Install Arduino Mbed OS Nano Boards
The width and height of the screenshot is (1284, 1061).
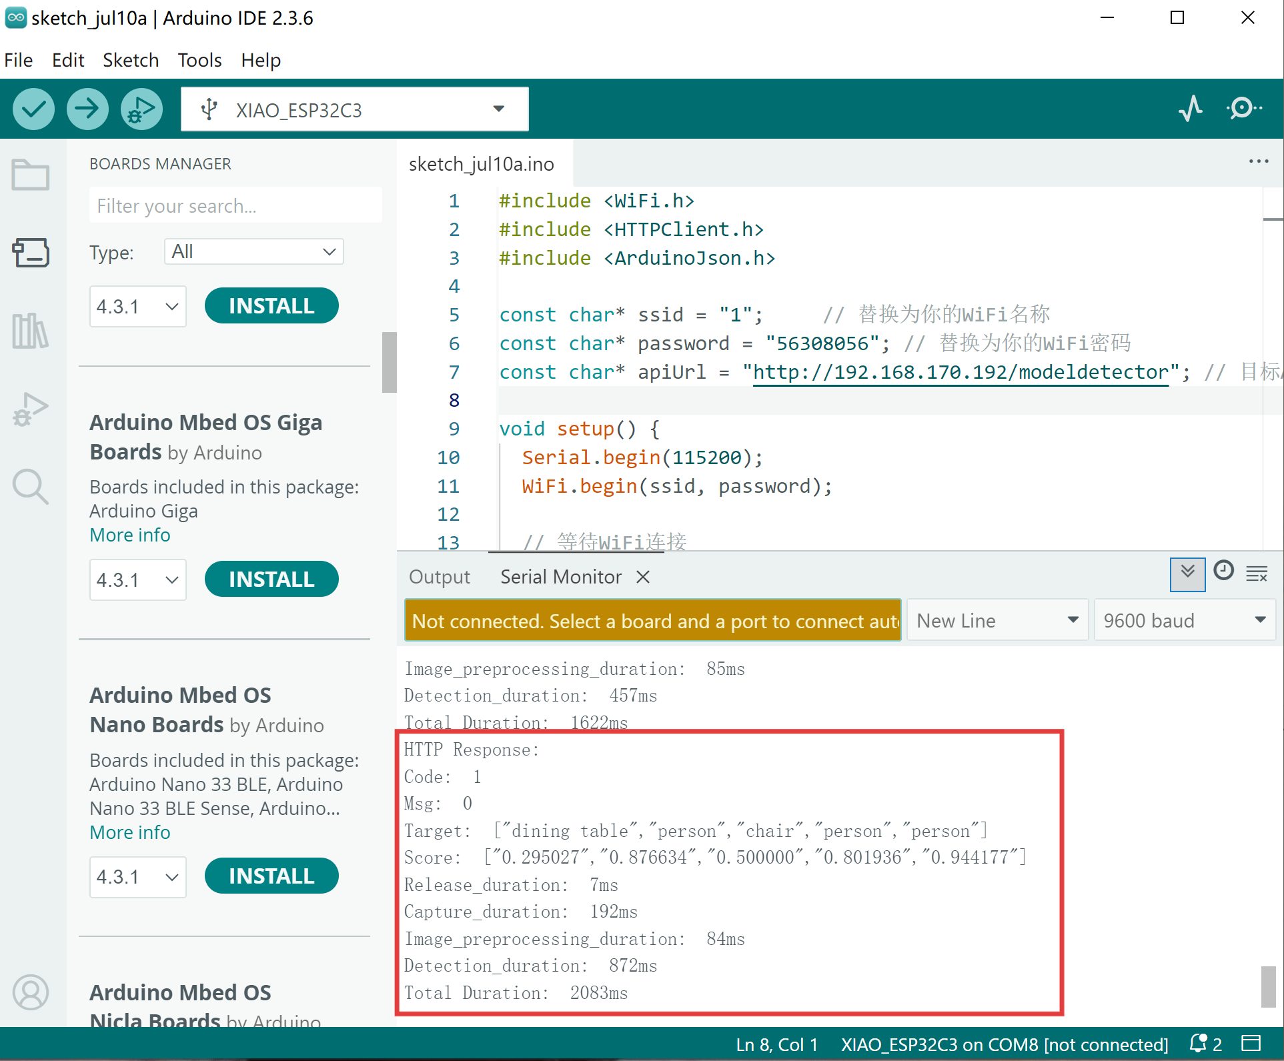271,876
